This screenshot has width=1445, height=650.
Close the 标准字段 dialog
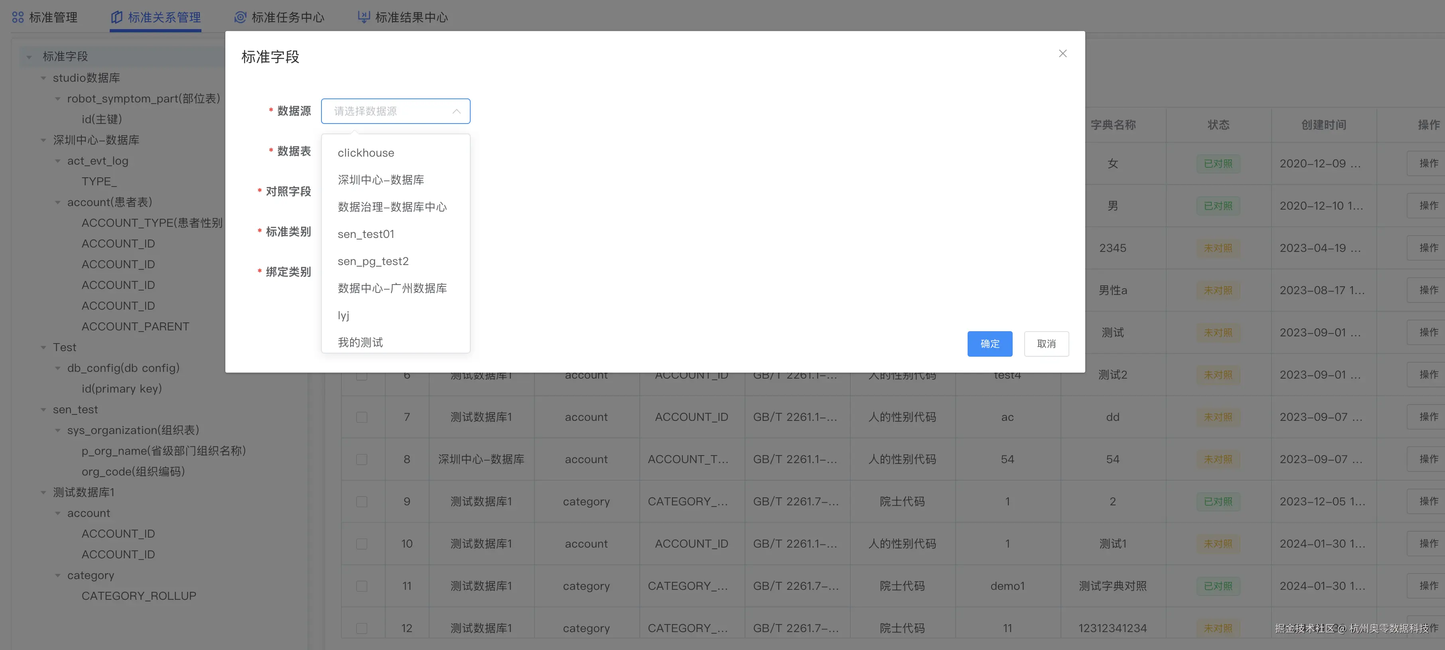pyautogui.click(x=1063, y=54)
